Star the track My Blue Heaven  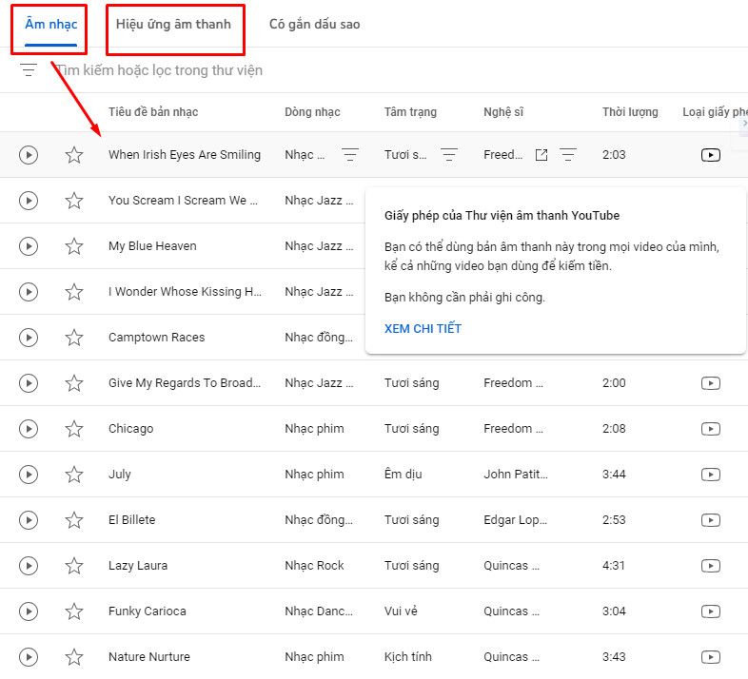coord(74,246)
